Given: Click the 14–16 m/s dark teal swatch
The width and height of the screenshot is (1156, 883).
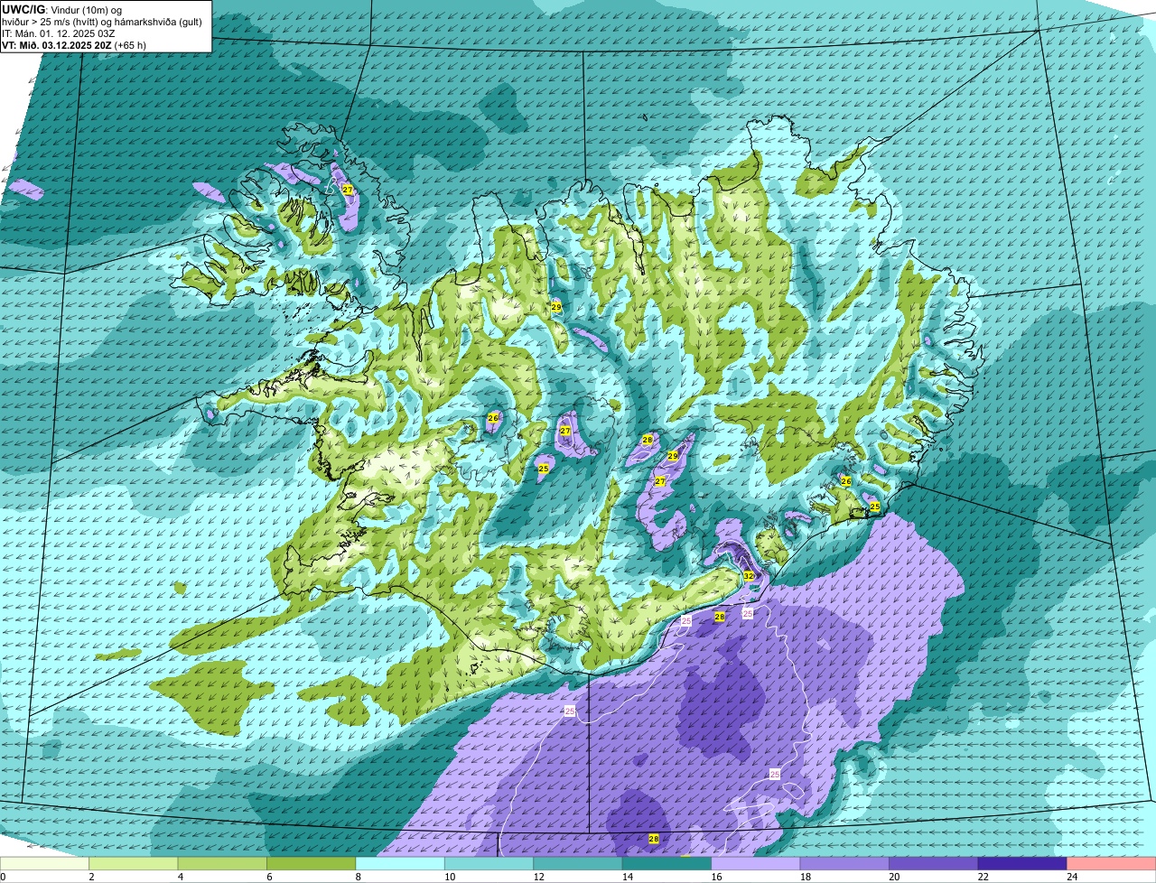Looking at the screenshot, I should 667,863.
